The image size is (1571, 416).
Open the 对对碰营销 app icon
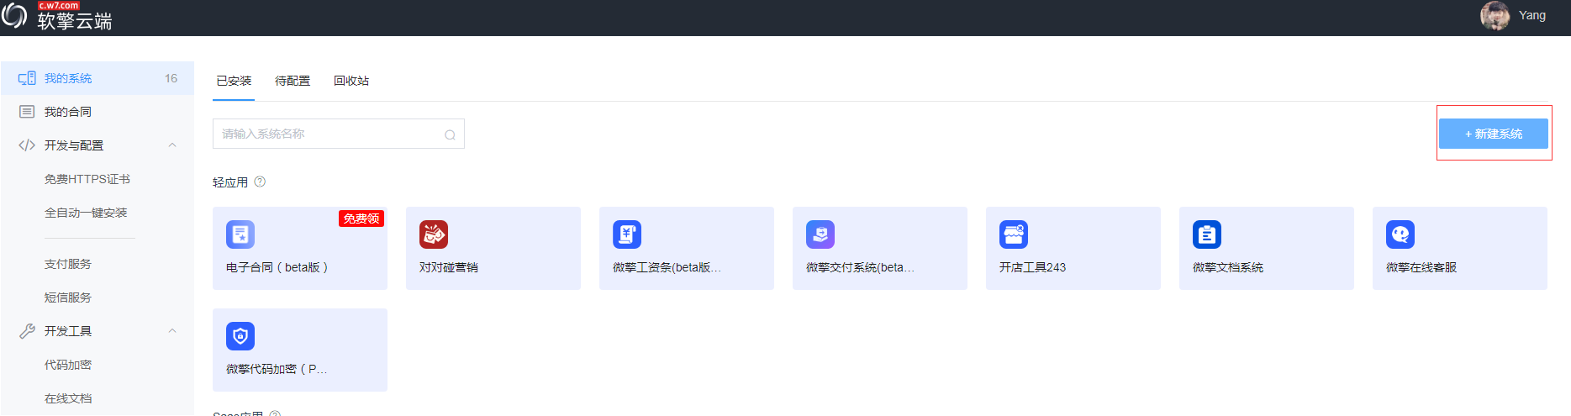[434, 234]
